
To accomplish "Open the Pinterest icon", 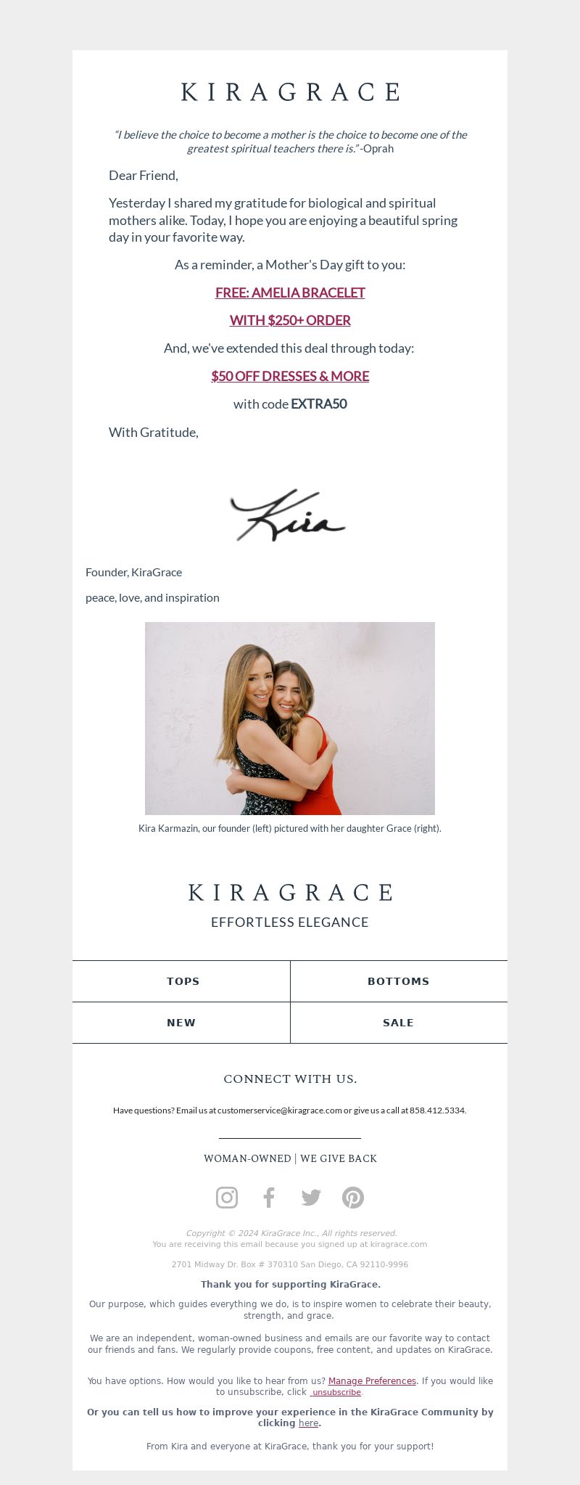I will click(x=353, y=1198).
